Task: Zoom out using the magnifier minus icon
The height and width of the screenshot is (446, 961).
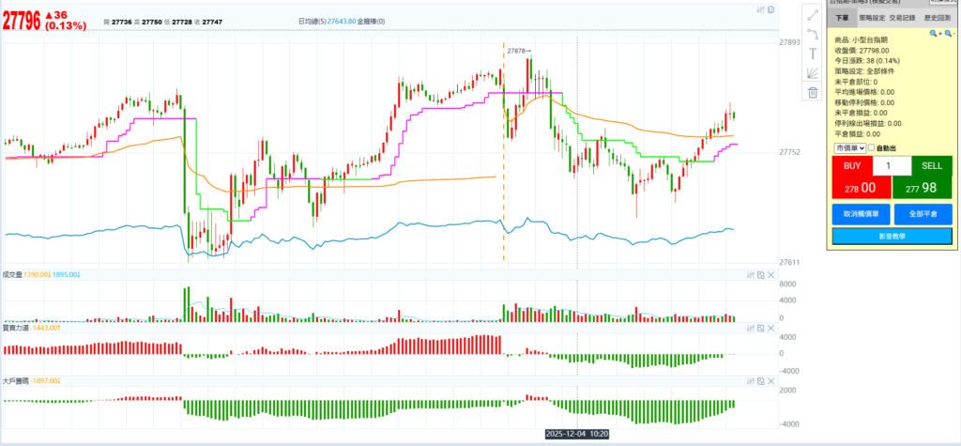Action: click(948, 33)
